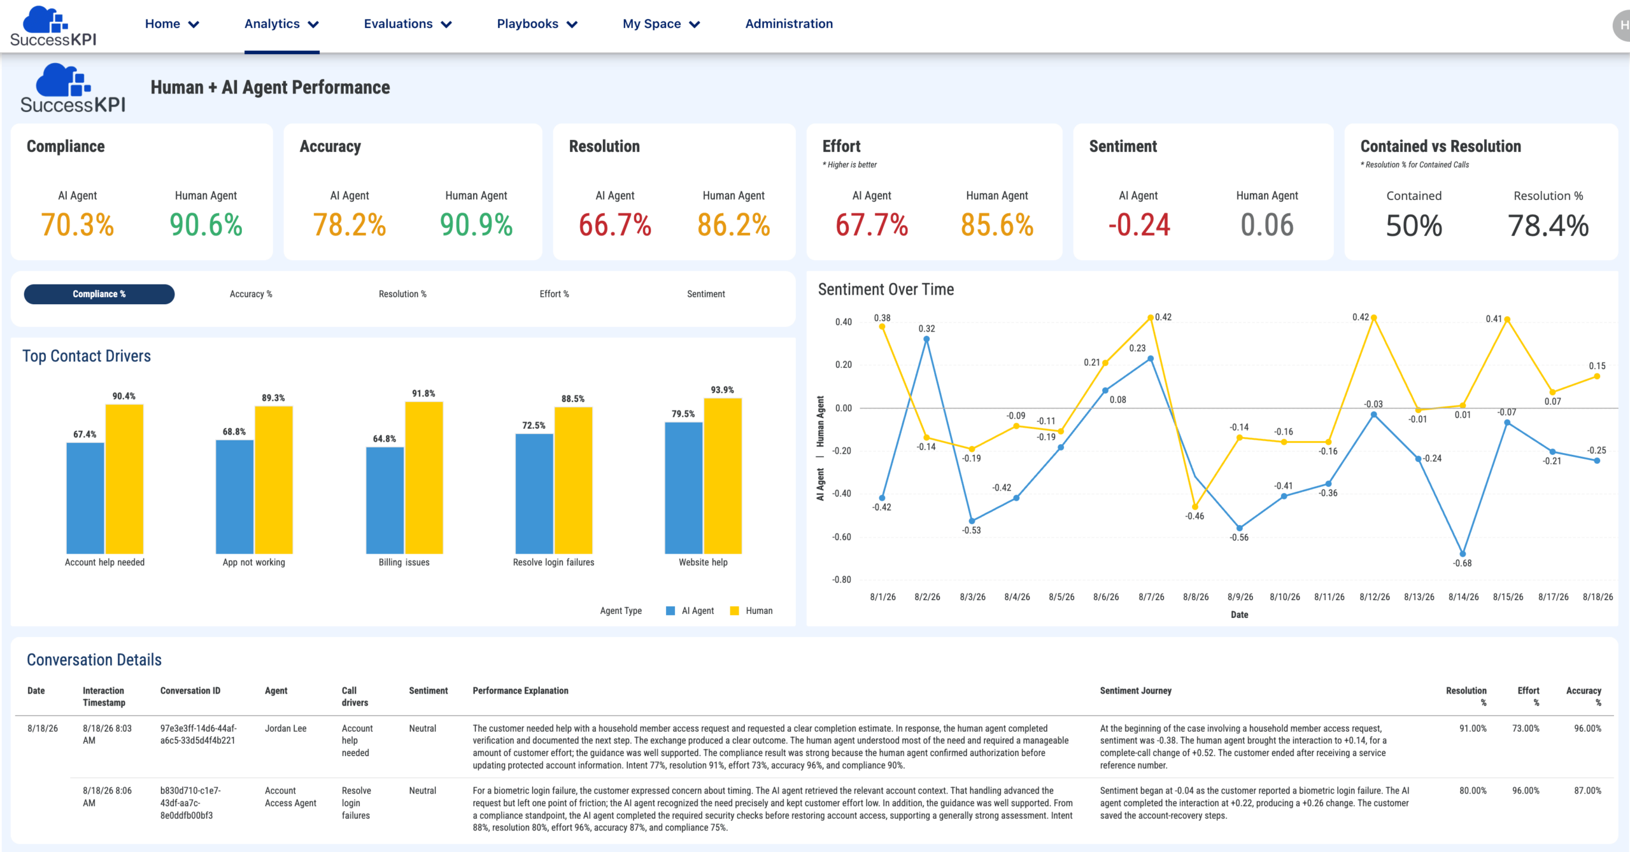Click the 87.00% Accuracy cell

[1587, 791]
